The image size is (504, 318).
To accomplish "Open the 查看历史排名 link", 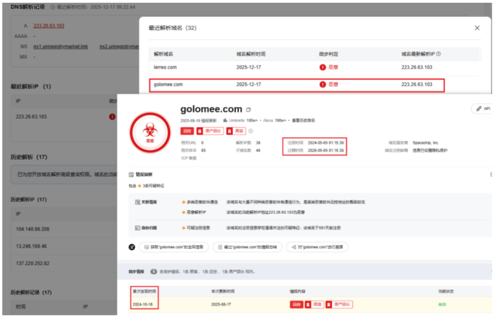I will tap(303, 121).
